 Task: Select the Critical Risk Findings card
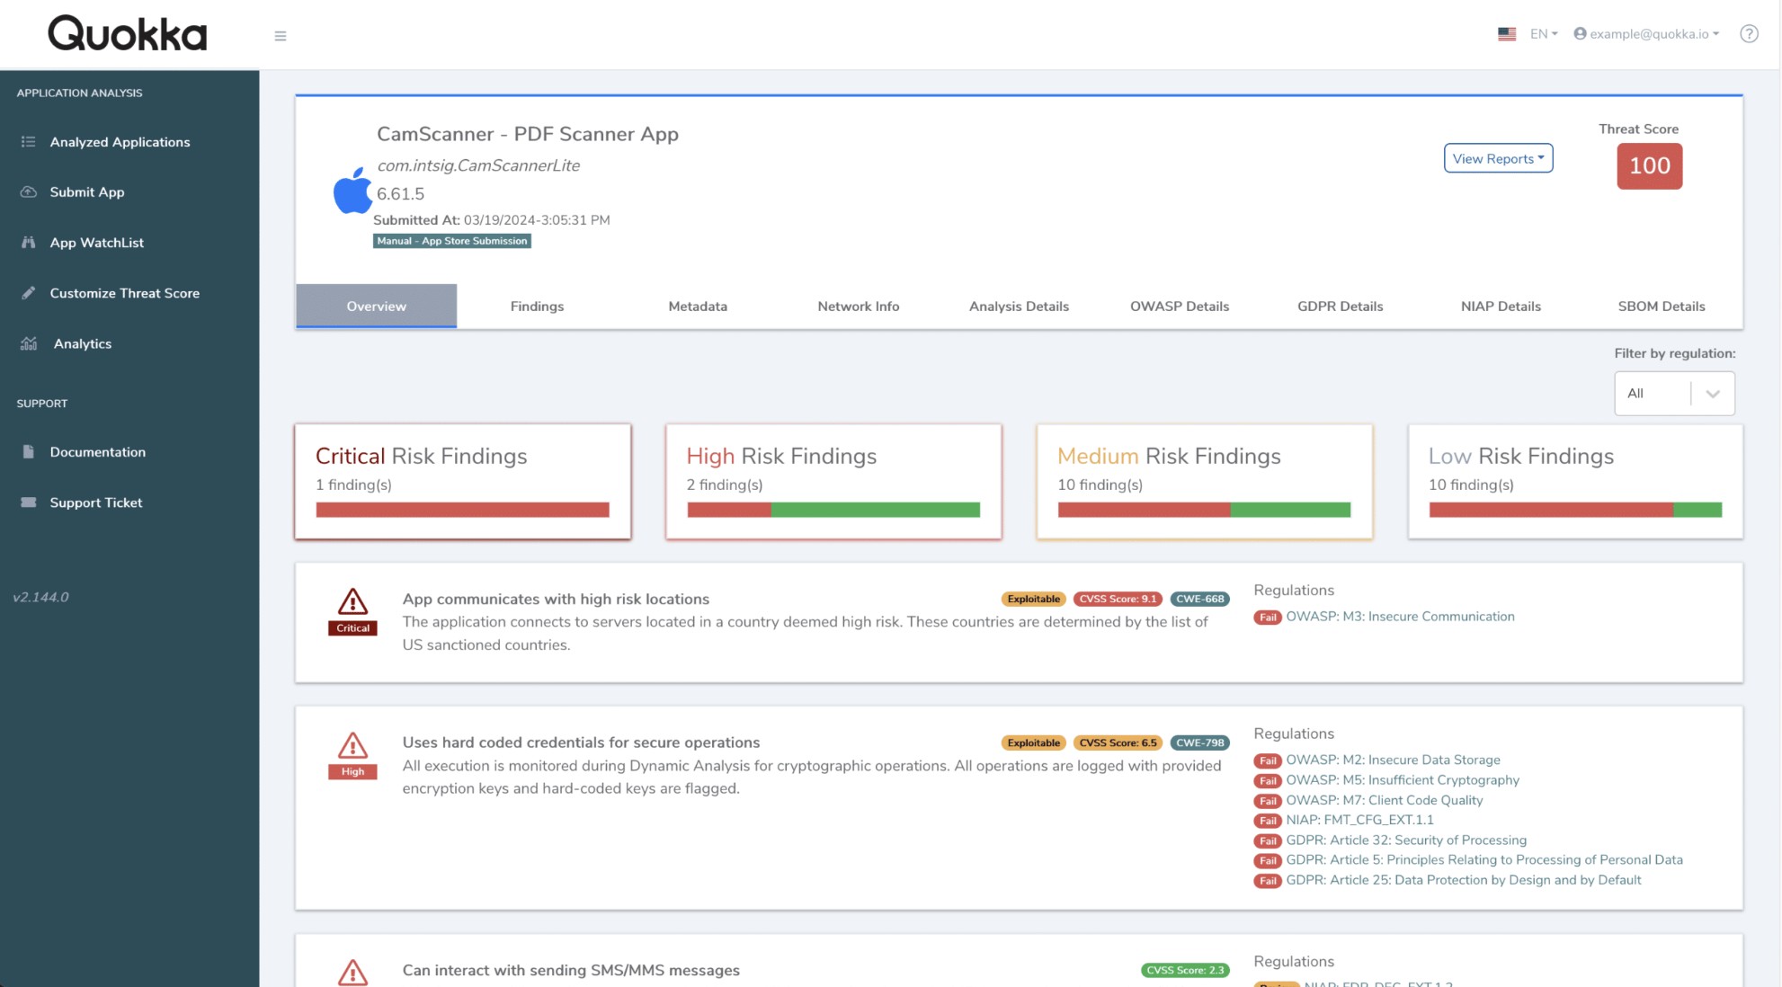click(463, 482)
